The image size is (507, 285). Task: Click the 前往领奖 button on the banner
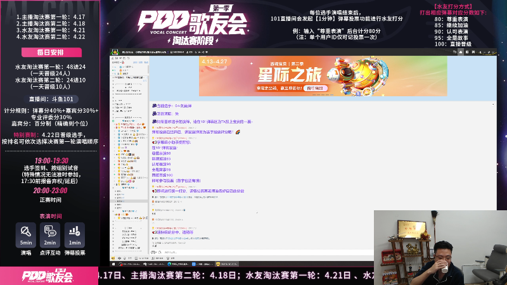315,88
